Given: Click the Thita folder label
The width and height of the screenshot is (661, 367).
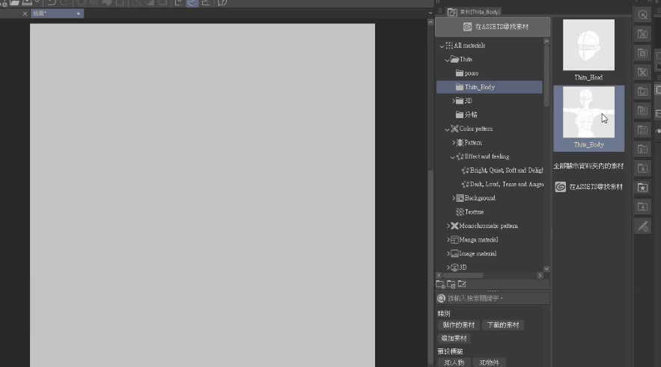Looking at the screenshot, I should (x=466, y=59).
